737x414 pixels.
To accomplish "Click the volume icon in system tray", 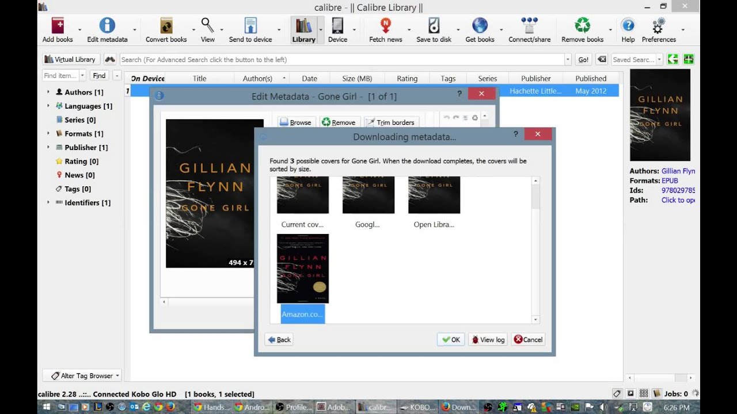I will click(x=603, y=407).
